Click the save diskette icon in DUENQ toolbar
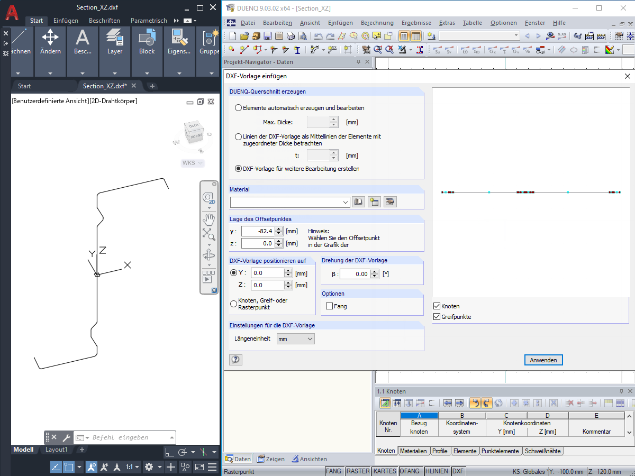Screen dimensions: 635x476 coord(267,36)
